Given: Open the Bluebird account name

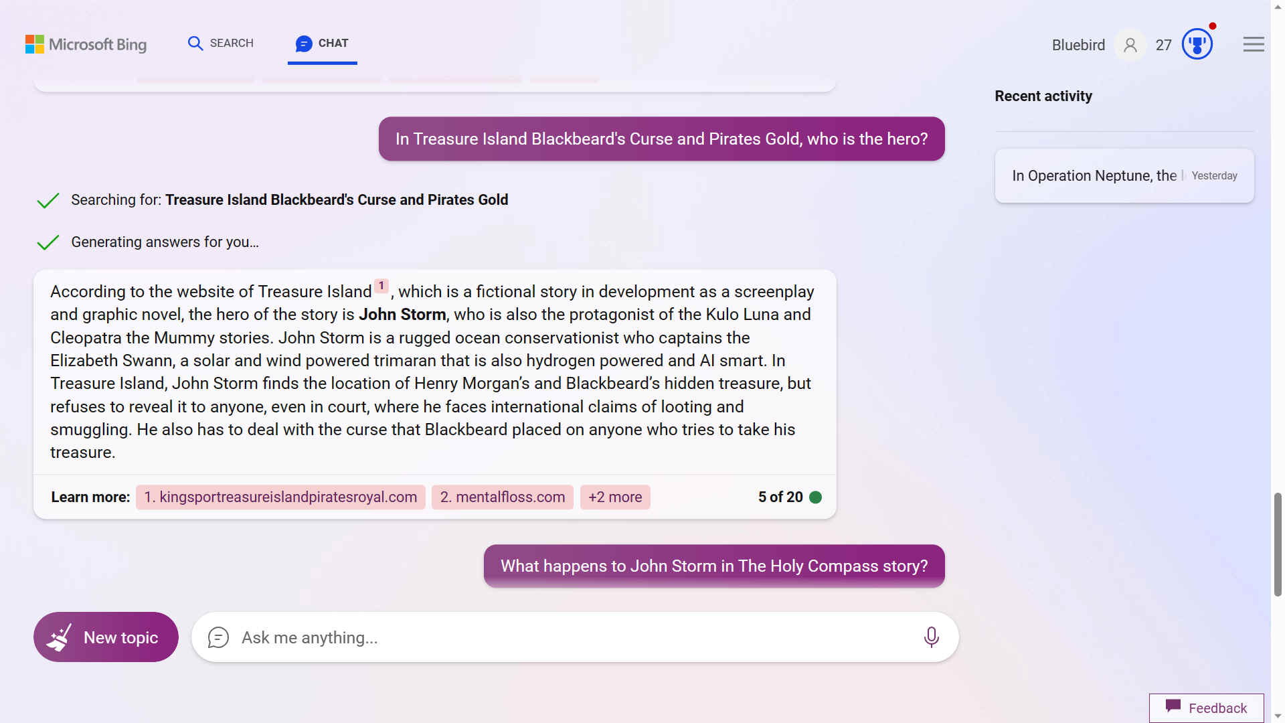Looking at the screenshot, I should coord(1078,45).
